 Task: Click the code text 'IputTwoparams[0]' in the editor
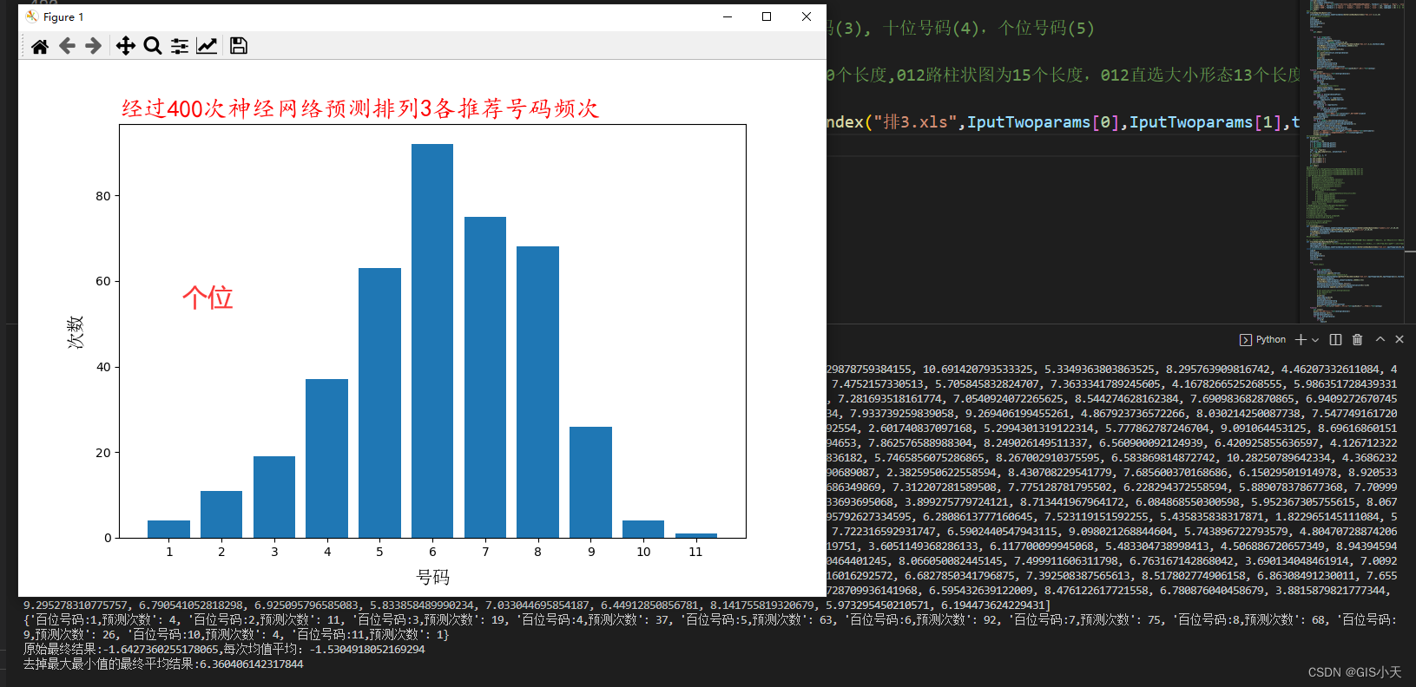pyautogui.click(x=1044, y=122)
